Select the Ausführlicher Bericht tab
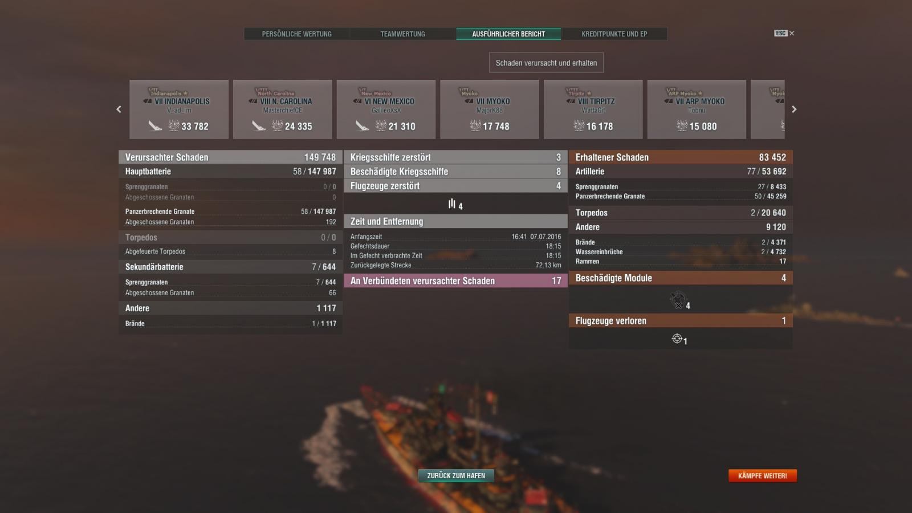Screen dimensions: 912x513 (x=508, y=34)
